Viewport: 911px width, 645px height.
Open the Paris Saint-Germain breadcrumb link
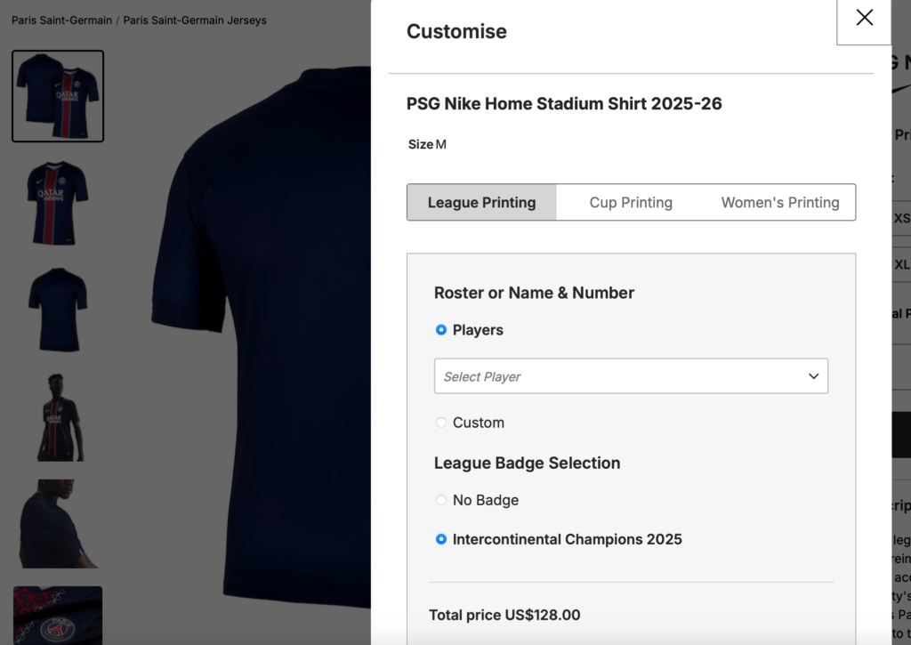(60, 20)
